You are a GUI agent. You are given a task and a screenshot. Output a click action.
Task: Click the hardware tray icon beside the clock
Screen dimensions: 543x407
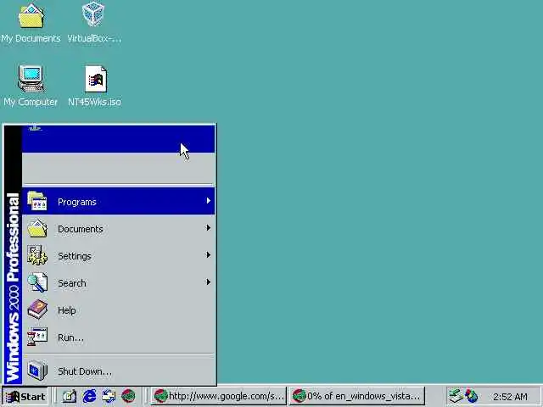456,396
